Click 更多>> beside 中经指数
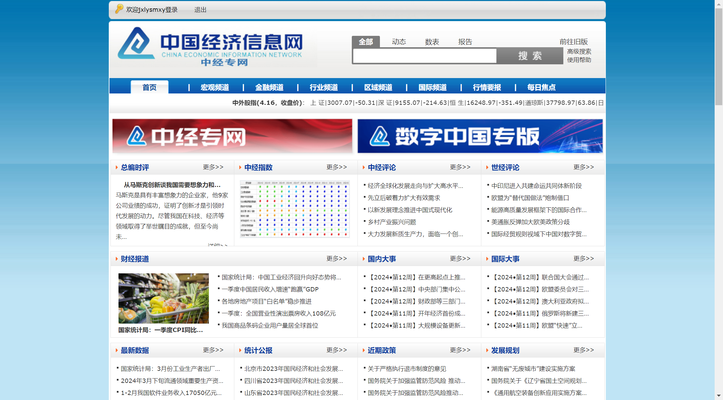Image resolution: width=723 pixels, height=400 pixels. pos(336,167)
